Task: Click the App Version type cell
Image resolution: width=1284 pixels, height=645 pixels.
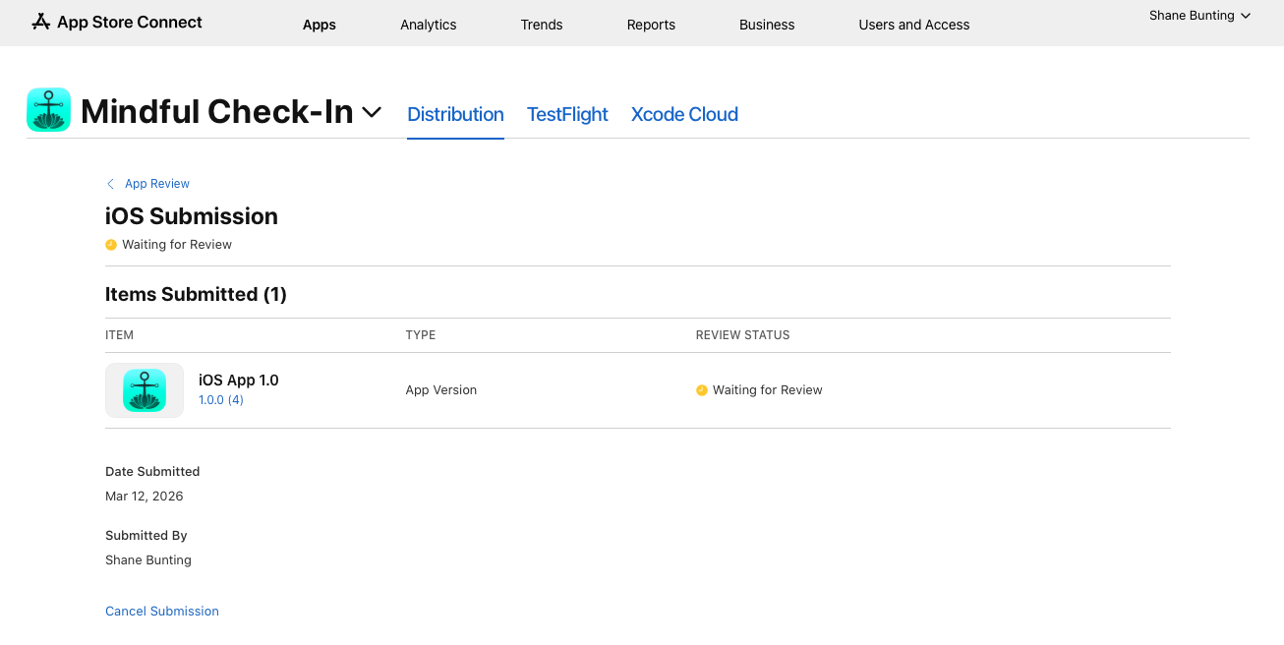Action: [441, 390]
